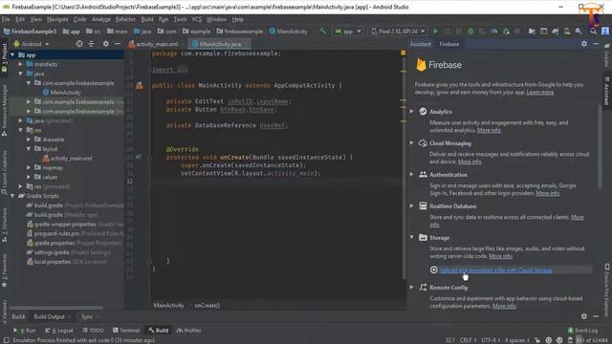Click the user account avatar icon
Viewport: 612px width, 344px height.
(x=605, y=32)
